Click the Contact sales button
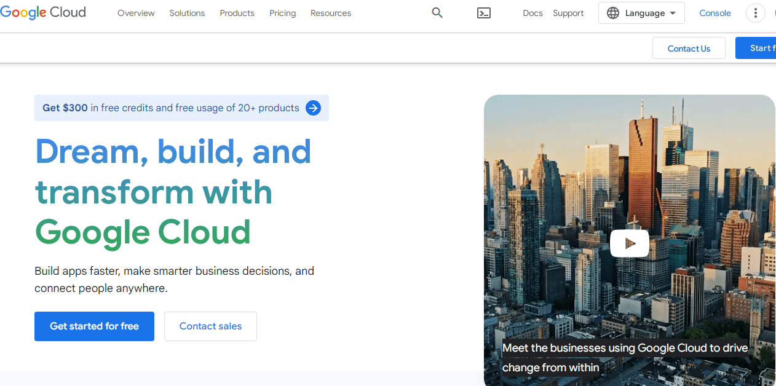The width and height of the screenshot is (776, 386). 210,326
